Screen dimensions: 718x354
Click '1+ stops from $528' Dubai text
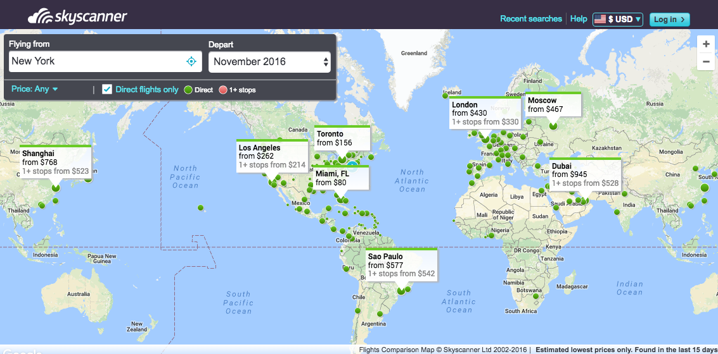point(585,183)
